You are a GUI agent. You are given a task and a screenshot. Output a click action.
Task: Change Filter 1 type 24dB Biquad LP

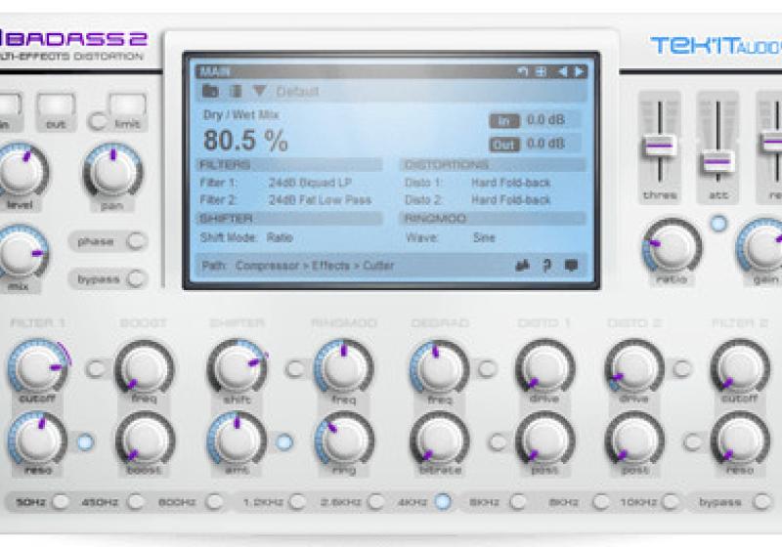tap(310, 183)
